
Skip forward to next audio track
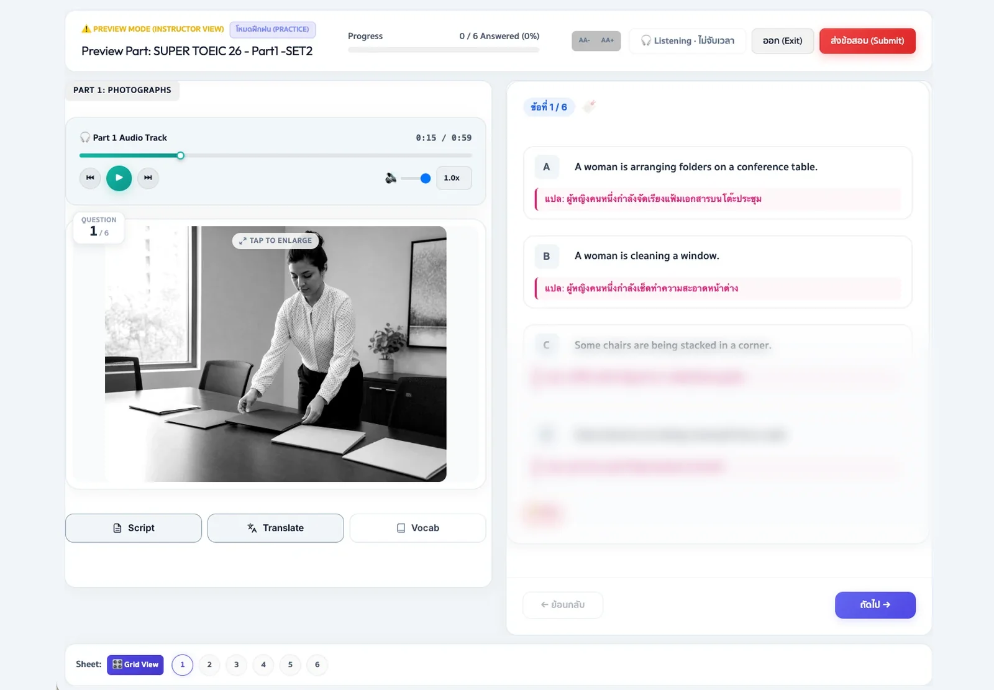pos(148,178)
